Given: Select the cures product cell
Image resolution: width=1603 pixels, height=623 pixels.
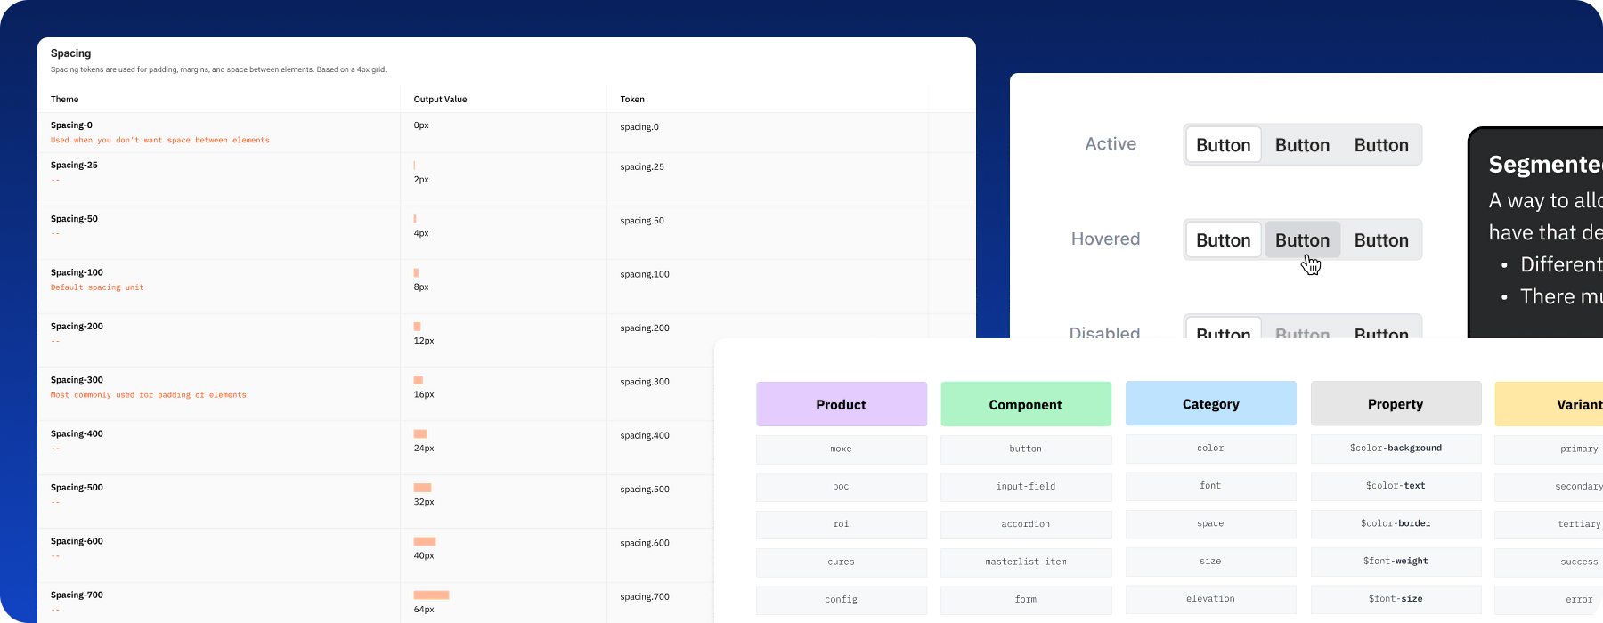Looking at the screenshot, I should [842, 562].
